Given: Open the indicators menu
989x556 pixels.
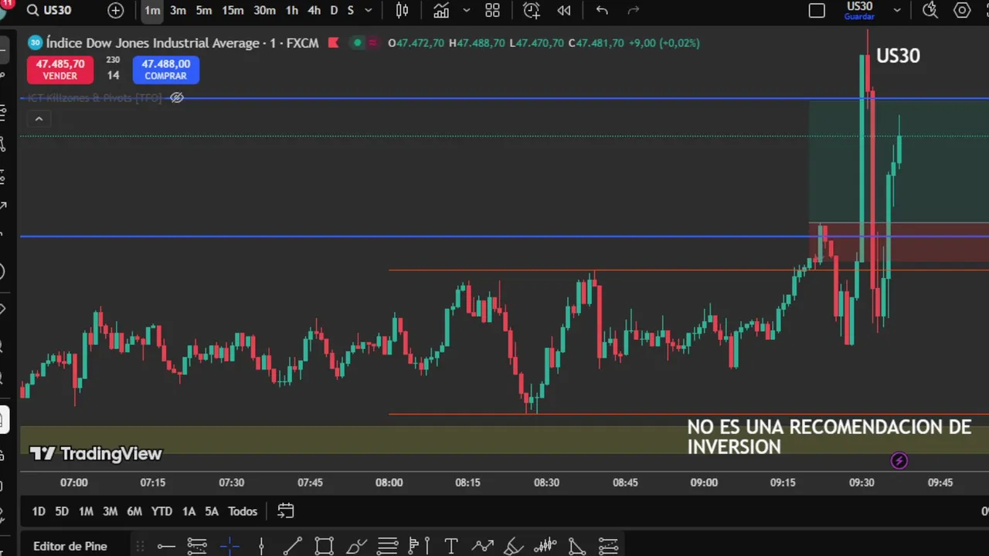Looking at the screenshot, I should pos(441,10).
